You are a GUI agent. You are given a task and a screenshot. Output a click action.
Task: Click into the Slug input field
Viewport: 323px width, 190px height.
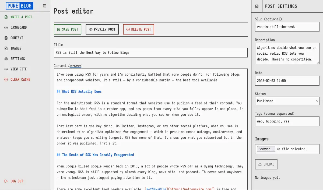tap(287, 27)
